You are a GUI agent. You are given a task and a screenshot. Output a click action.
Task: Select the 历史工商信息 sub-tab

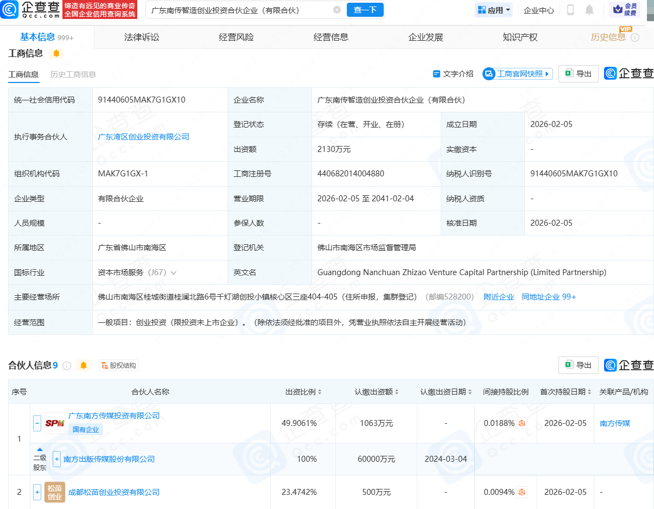(73, 74)
